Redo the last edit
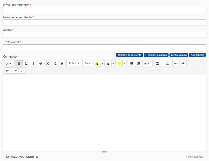This screenshot has height=161, width=209. 15,71
